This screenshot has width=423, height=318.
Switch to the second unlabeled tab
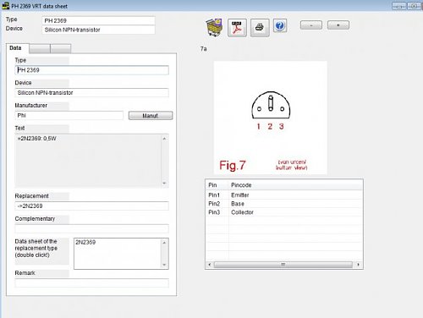(x=40, y=48)
